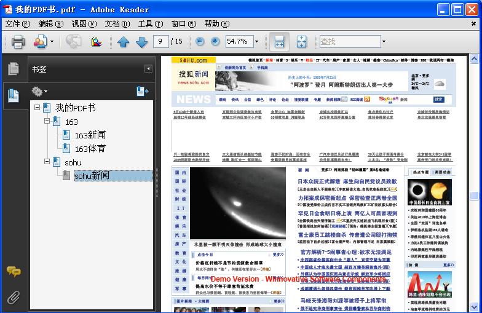
Task: Click the Print toolbar icon
Action: point(18,42)
